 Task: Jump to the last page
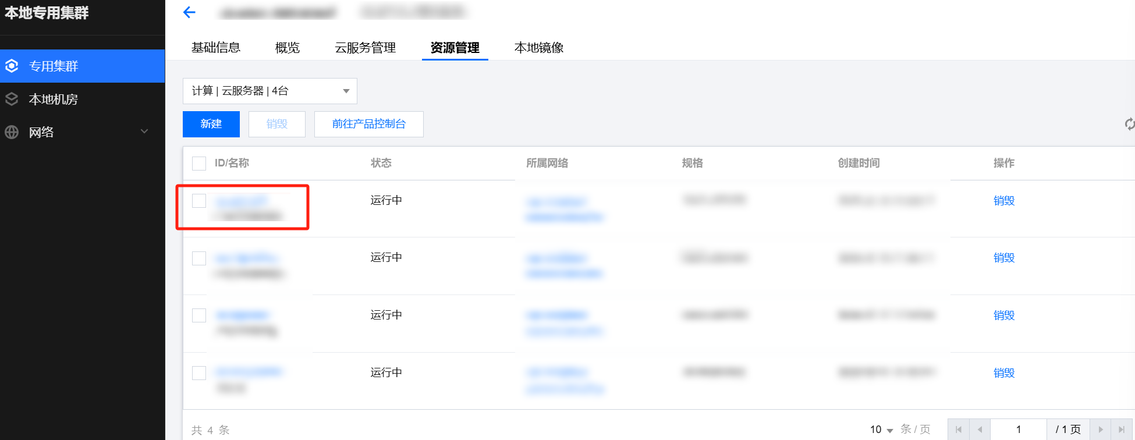[1122, 430]
